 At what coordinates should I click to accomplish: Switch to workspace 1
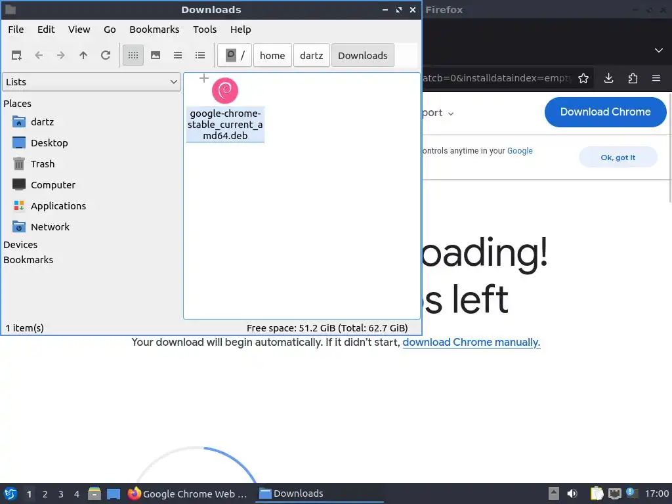(29, 494)
